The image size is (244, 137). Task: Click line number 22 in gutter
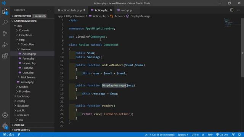pyautogui.click(x=62, y=106)
